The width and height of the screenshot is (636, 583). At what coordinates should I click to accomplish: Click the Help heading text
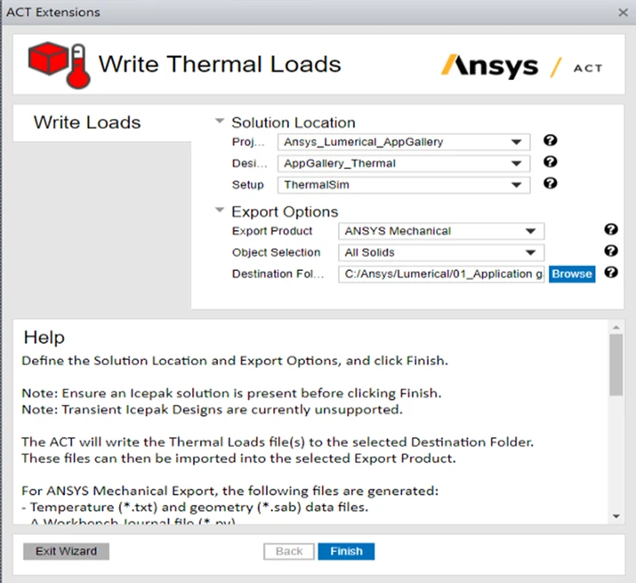[44, 338]
